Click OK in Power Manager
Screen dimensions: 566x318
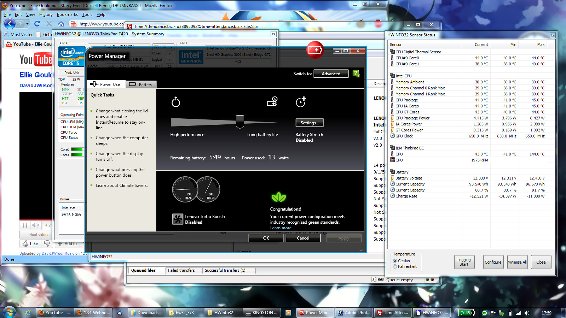266,238
